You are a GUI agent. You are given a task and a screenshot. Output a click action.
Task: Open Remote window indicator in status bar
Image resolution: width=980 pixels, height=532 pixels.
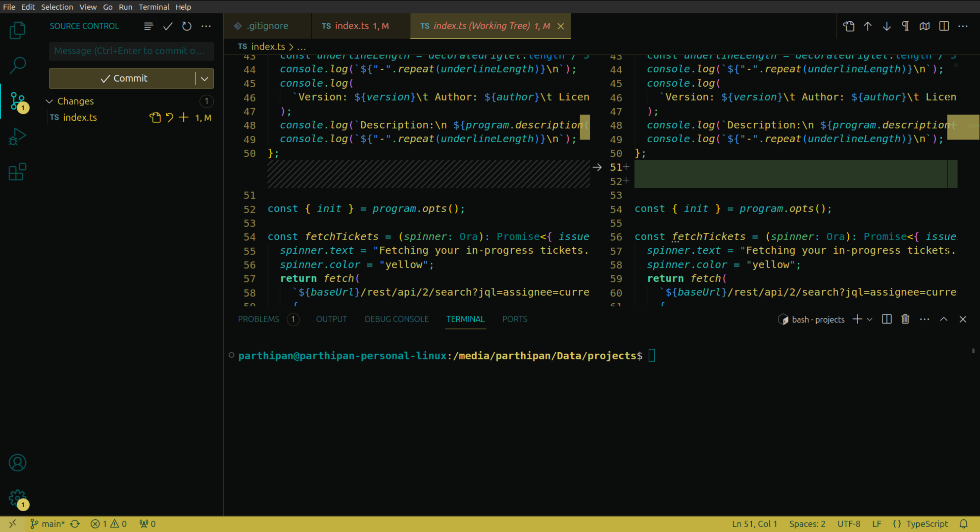coord(13,524)
